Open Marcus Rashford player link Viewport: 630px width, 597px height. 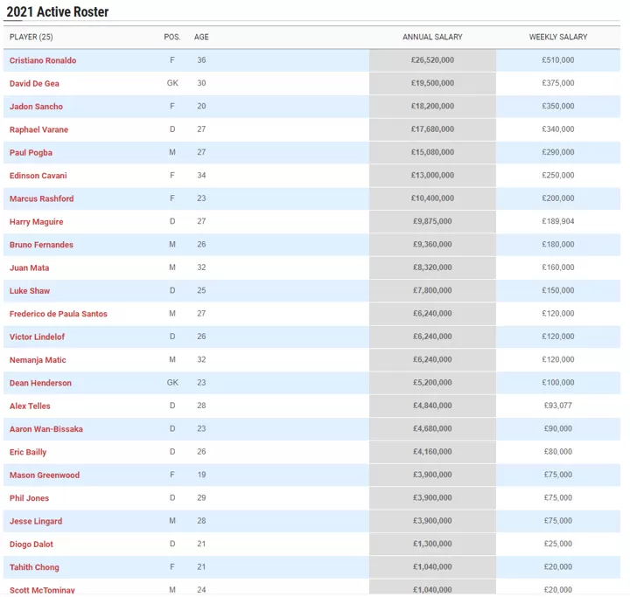[x=42, y=198]
